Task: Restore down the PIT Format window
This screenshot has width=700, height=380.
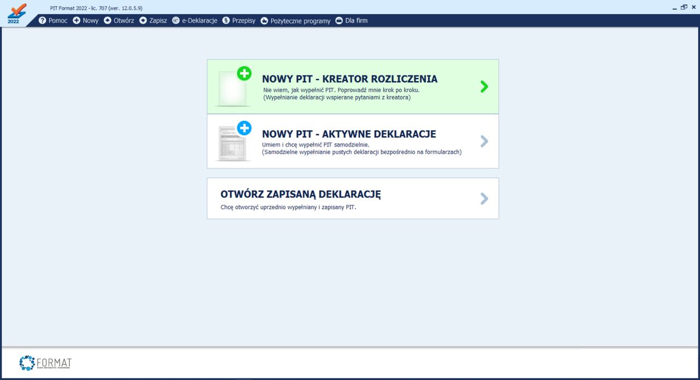Action: 684,8
